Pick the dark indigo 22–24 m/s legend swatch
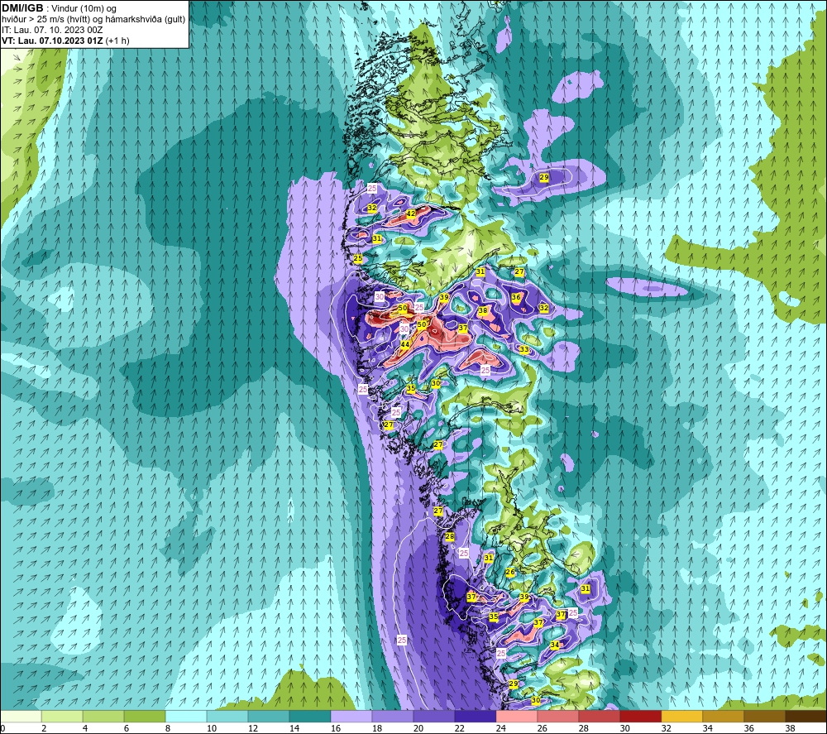Image resolution: width=827 pixels, height=734 pixels. (476, 716)
